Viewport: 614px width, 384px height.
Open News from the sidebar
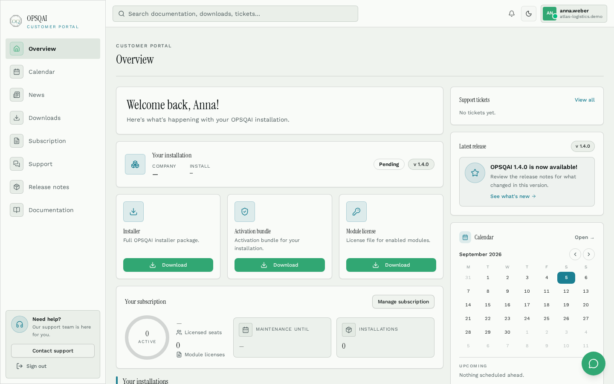[53, 95]
